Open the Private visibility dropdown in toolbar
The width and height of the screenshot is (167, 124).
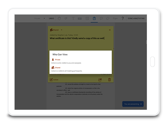point(39,18)
